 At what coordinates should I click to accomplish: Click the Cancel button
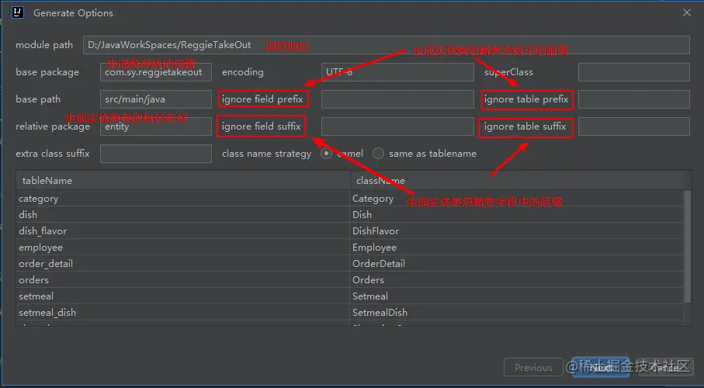coord(664,367)
